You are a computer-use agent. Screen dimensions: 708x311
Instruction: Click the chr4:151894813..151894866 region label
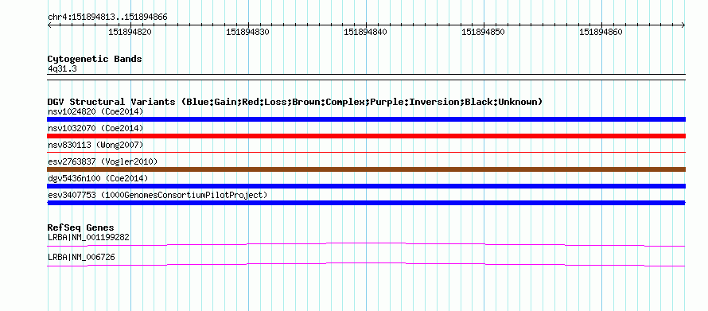coord(107,17)
